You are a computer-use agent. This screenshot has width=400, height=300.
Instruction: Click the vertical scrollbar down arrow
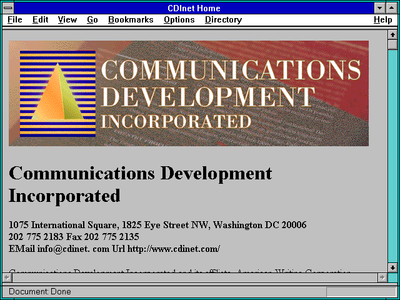pyautogui.click(x=392, y=267)
